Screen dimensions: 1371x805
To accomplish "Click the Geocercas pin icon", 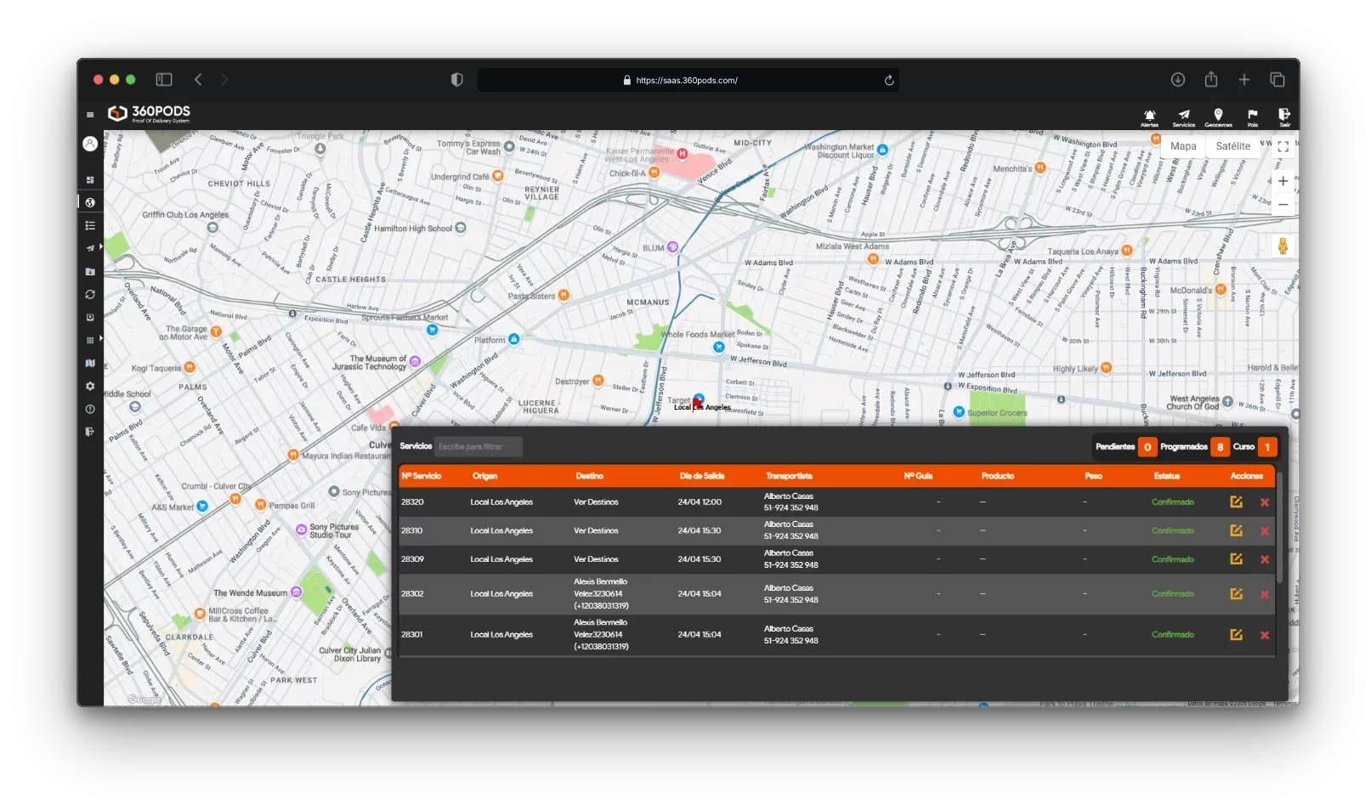I will click(x=1218, y=116).
